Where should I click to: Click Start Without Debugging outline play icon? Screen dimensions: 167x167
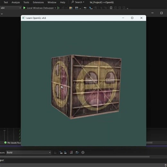coord(58,8)
